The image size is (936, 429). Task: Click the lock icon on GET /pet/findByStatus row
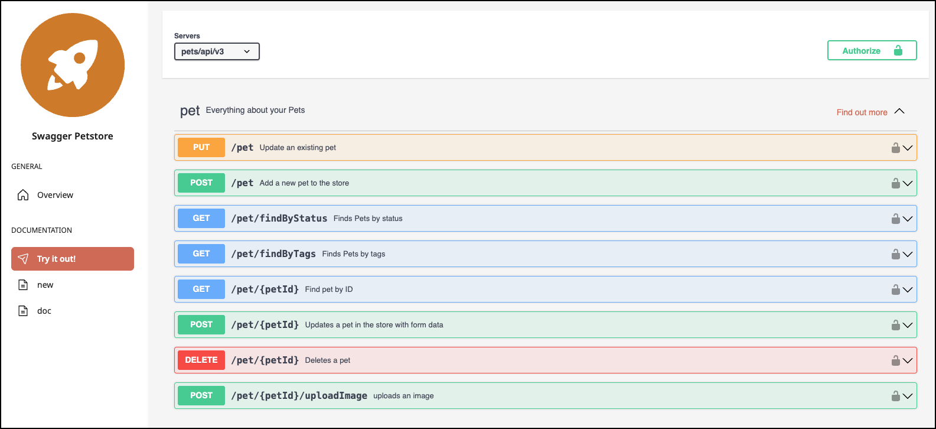coord(895,219)
